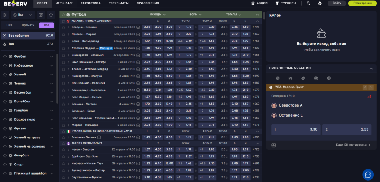Viewport: 380px width, 182px height.
Task: Open red stats chart icon in WTA card
Action: click(x=369, y=96)
